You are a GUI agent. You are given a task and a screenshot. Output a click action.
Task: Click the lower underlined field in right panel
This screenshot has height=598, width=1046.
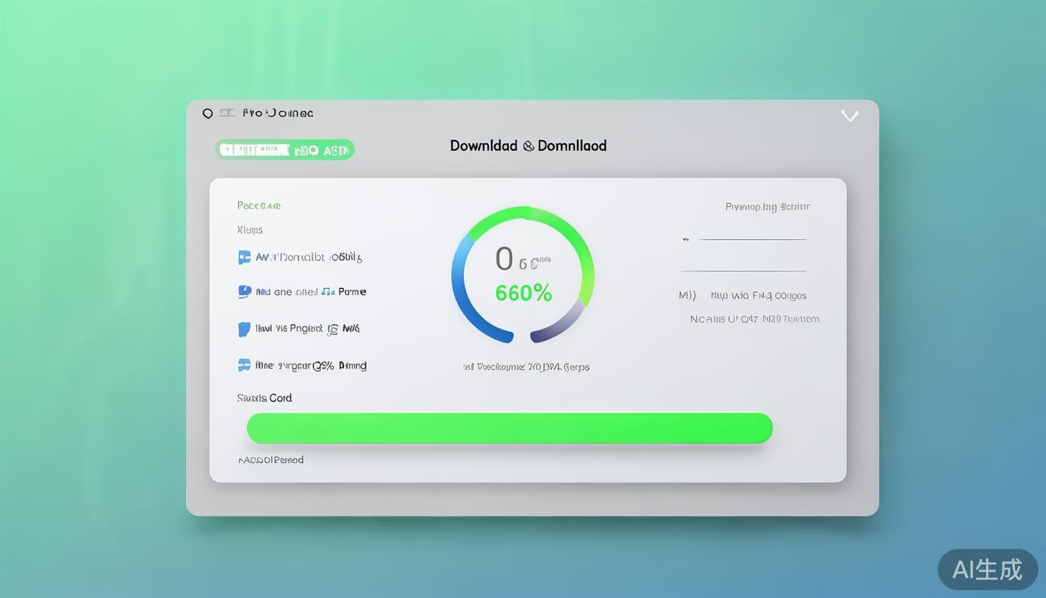click(x=743, y=270)
